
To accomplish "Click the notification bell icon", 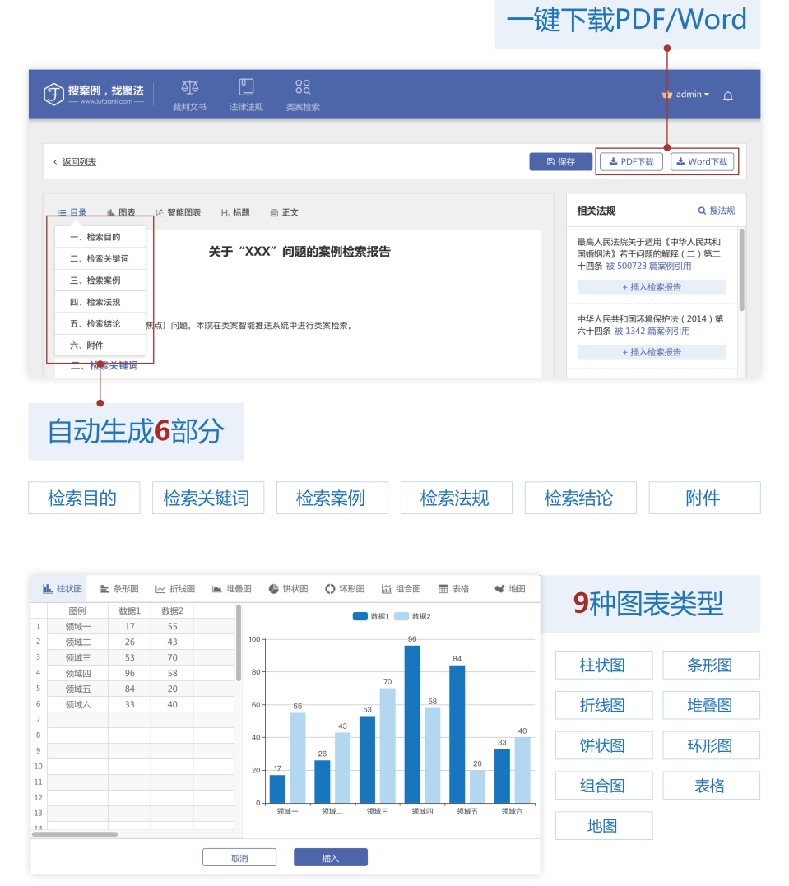I will [x=728, y=96].
